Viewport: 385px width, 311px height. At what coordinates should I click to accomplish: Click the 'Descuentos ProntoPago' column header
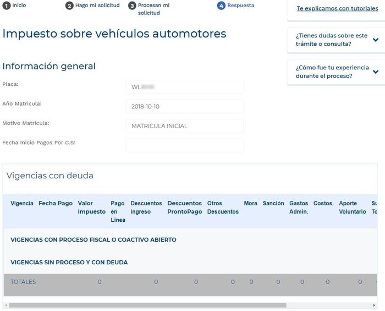[185, 208]
